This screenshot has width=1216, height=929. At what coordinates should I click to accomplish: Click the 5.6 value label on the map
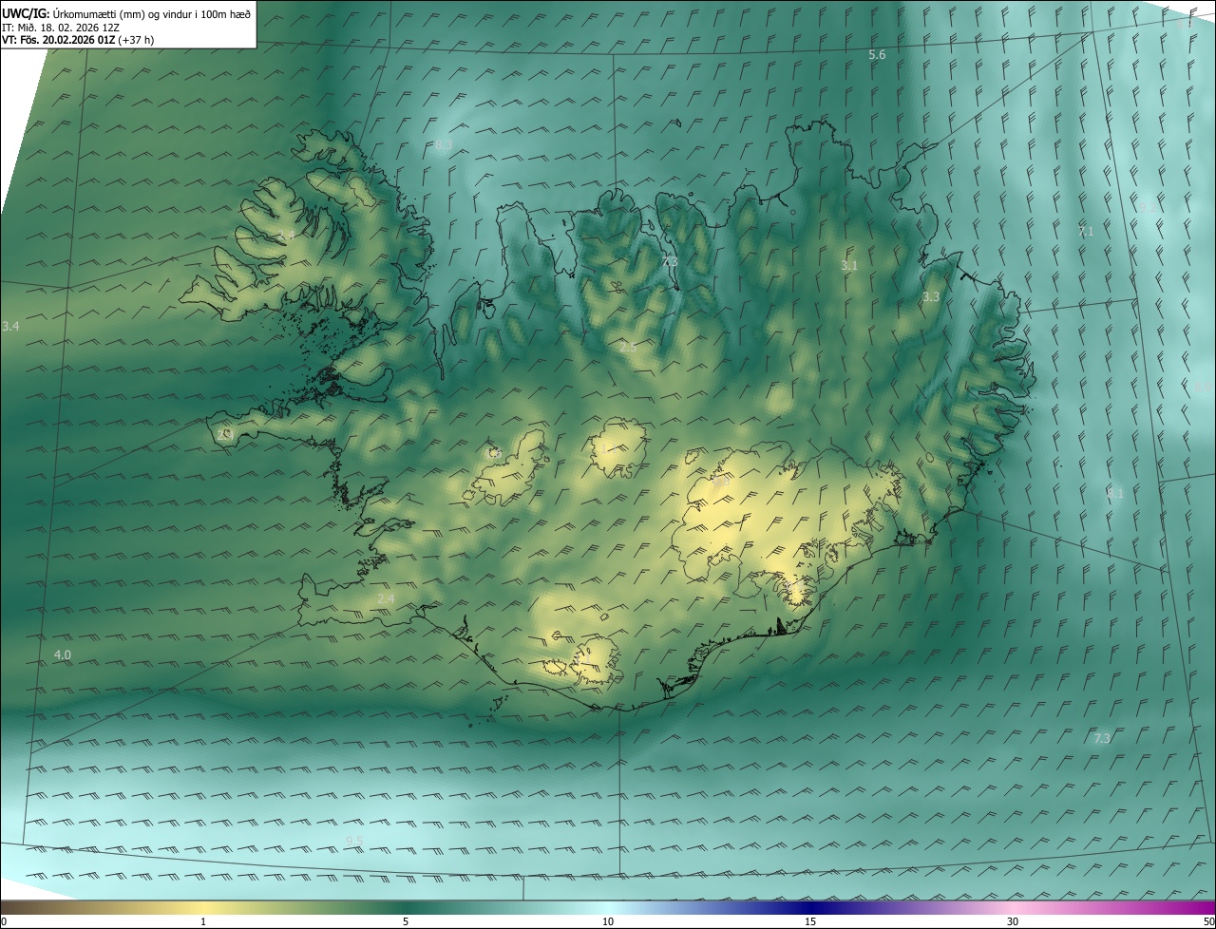877,55
